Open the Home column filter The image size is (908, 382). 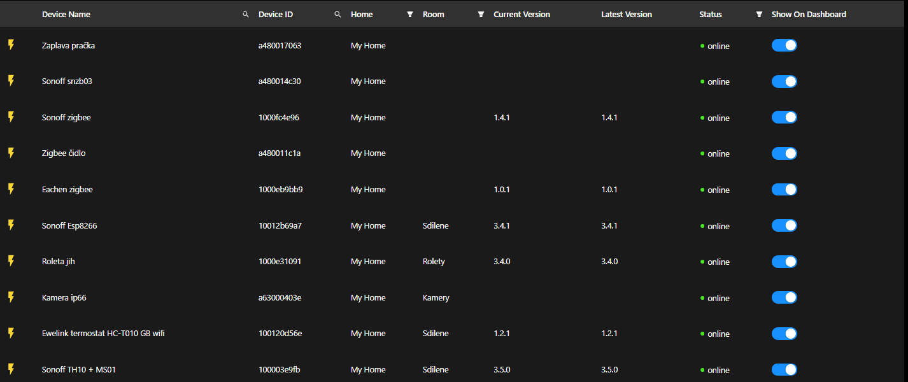(410, 14)
